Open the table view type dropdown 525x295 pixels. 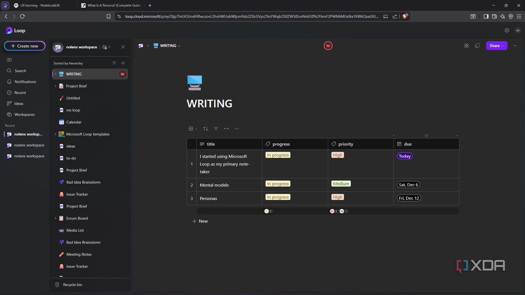coord(196,128)
